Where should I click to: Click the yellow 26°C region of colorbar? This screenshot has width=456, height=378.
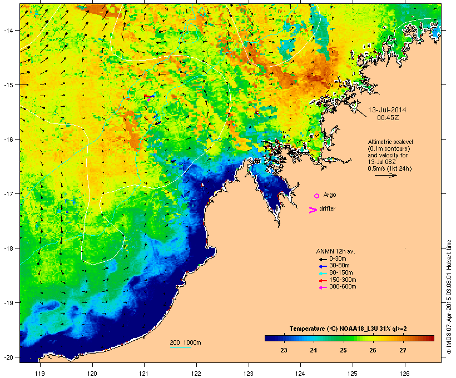click(x=373, y=338)
